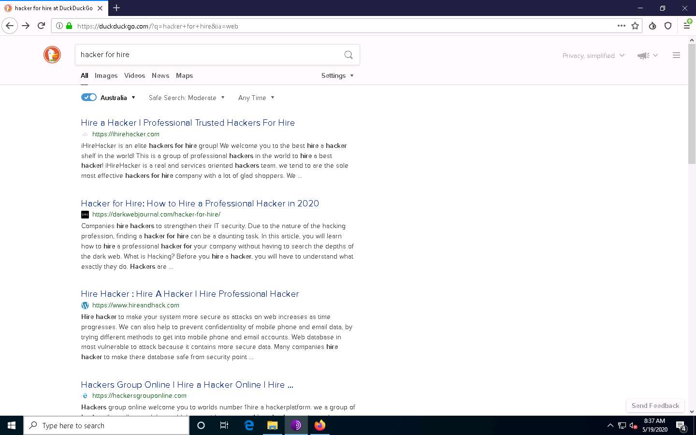Screen dimensions: 696x435
Task: Open the Firefox application menu
Action: coord(686,26)
